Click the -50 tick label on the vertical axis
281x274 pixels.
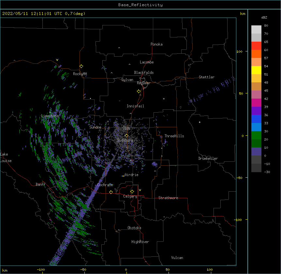coord(239,178)
